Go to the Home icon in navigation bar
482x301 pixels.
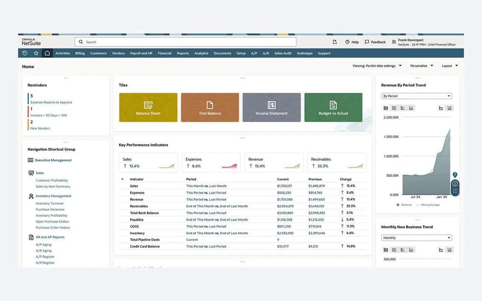[x=47, y=53]
